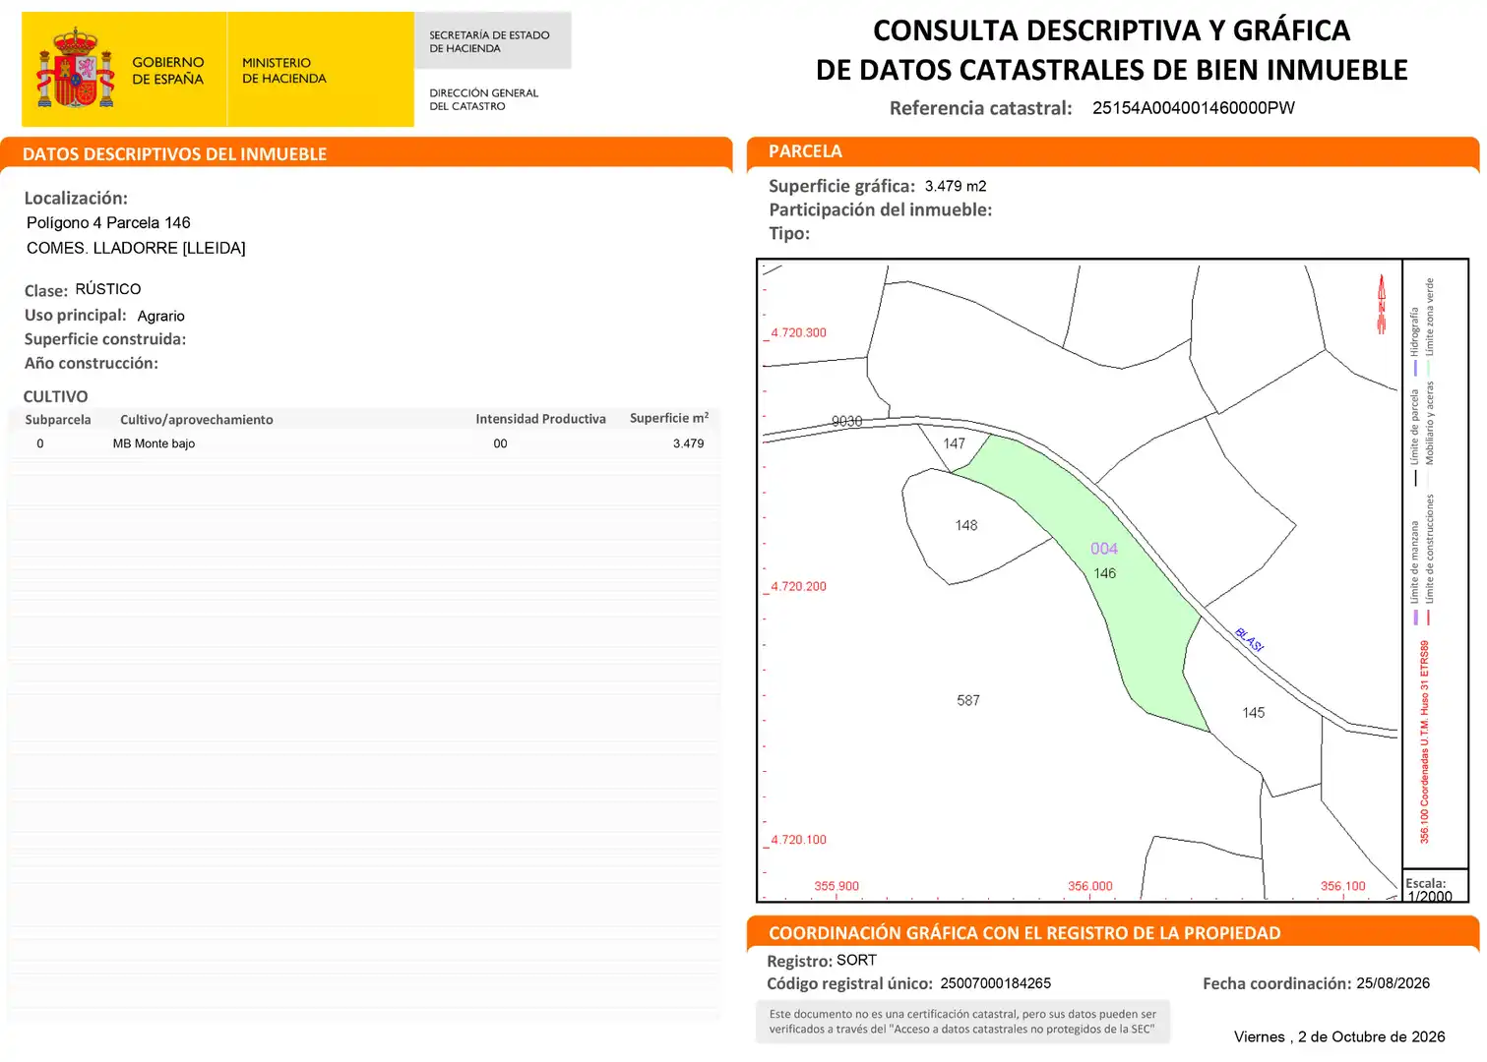Click the red north arrow on the map
This screenshot has height=1062, width=1487.
(x=1381, y=304)
